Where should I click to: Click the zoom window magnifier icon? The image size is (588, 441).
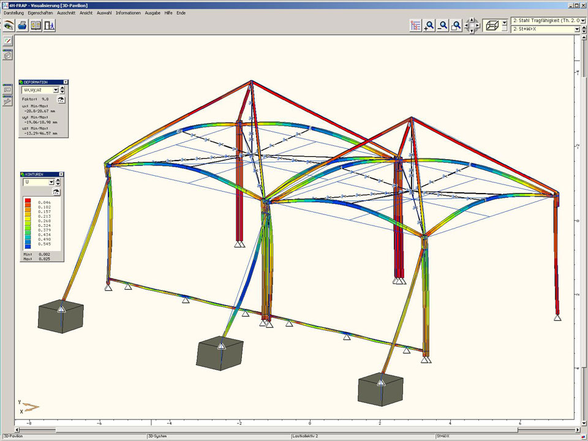coord(456,25)
